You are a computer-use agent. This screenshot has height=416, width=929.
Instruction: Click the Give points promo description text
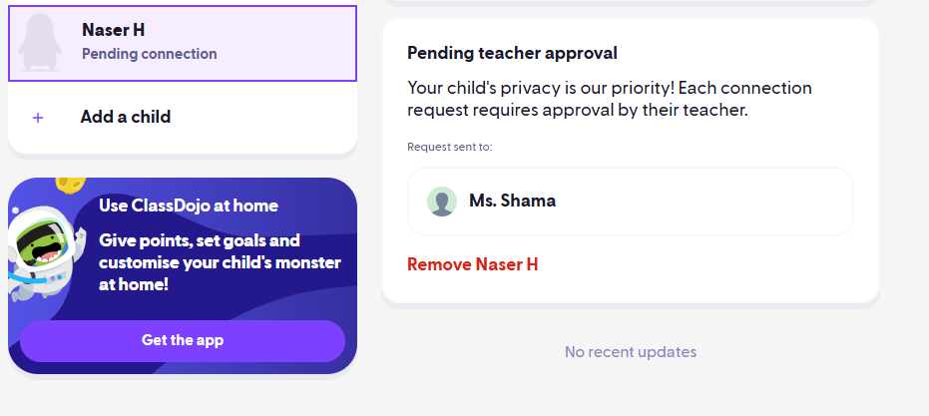pos(220,262)
